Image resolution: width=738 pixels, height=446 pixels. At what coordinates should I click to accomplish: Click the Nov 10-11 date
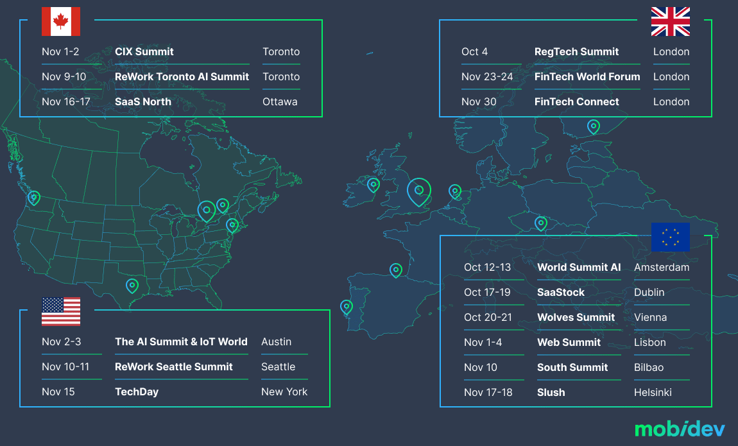[x=65, y=366]
